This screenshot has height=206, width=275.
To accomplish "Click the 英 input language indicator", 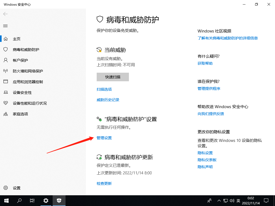I will (238, 201).
